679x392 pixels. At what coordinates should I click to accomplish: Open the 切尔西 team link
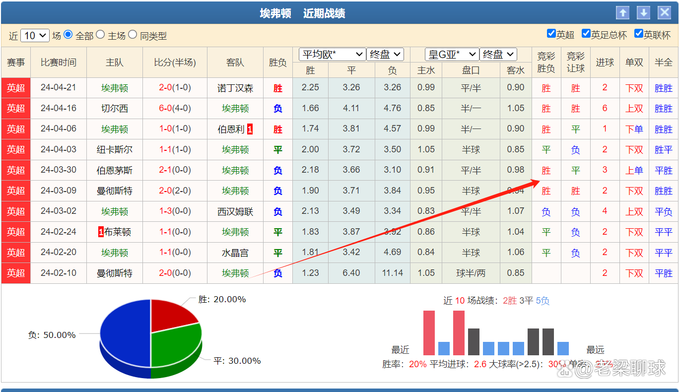point(115,109)
